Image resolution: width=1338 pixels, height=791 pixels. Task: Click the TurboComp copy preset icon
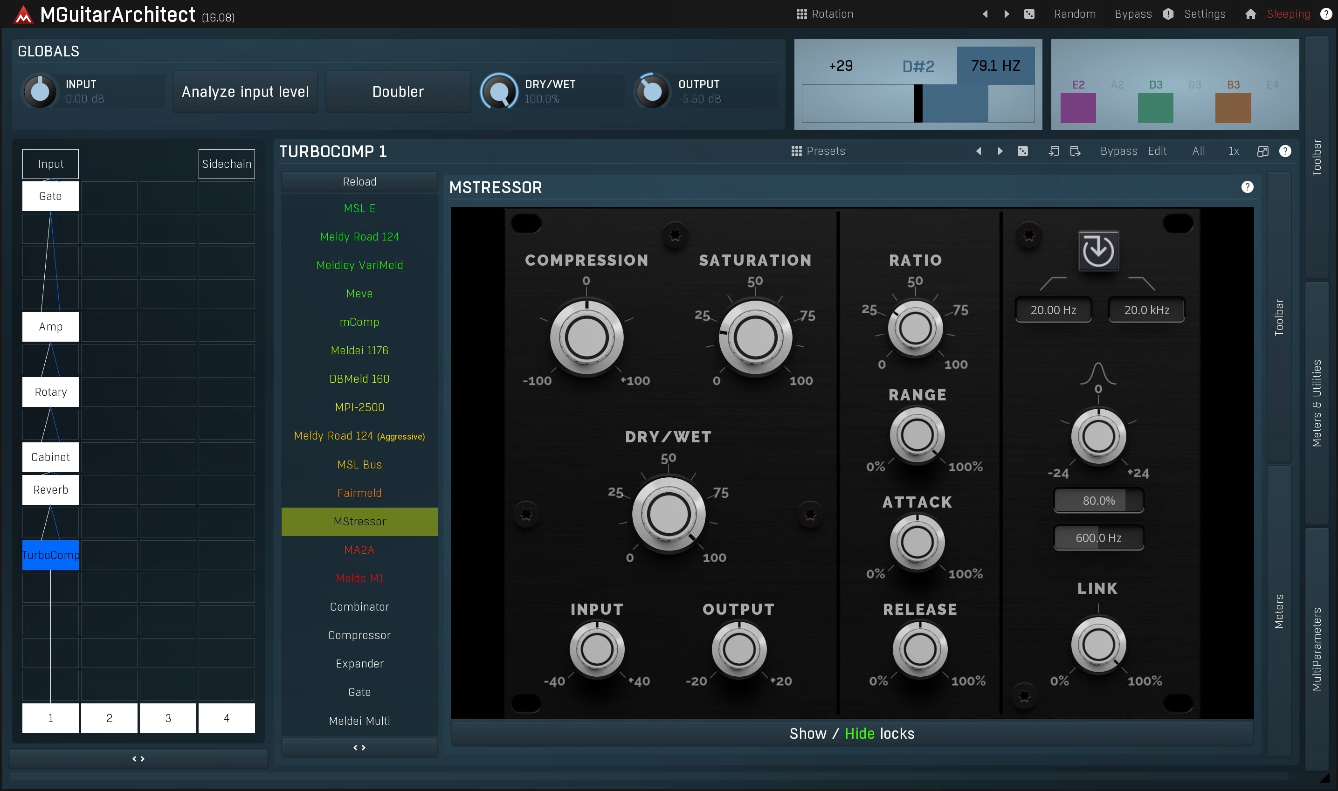click(1053, 151)
